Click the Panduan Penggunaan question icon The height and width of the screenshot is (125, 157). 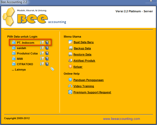point(70,80)
